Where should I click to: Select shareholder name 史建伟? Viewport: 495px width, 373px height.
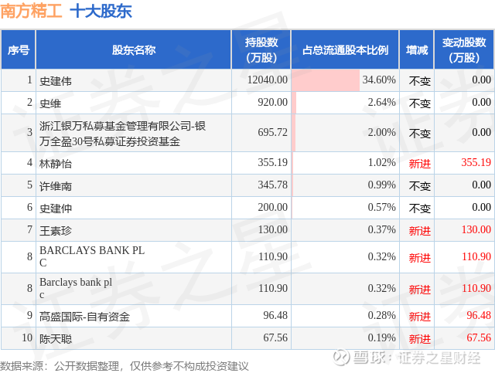pos(56,81)
